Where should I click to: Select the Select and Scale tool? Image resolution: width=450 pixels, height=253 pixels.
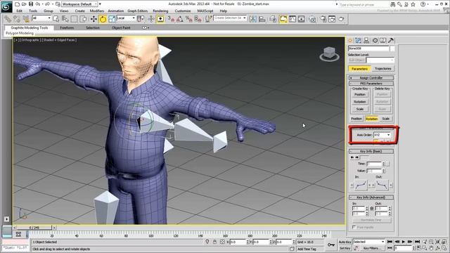coord(112,19)
